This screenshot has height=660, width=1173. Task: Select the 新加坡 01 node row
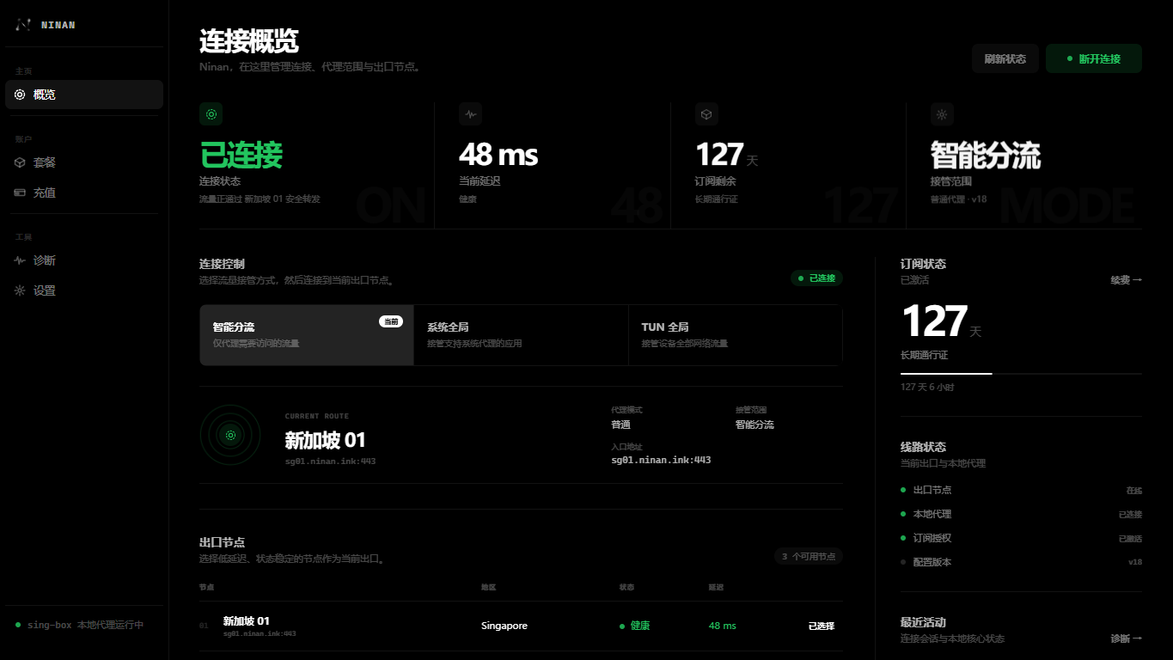[x=521, y=626]
